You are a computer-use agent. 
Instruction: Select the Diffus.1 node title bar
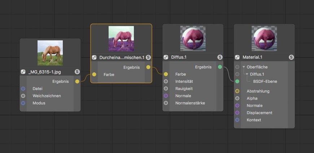(x=193, y=57)
